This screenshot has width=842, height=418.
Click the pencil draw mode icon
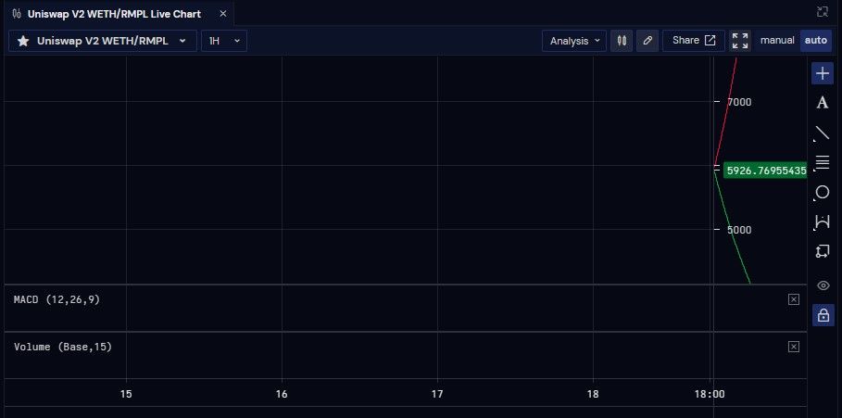pyautogui.click(x=647, y=41)
